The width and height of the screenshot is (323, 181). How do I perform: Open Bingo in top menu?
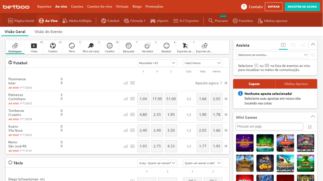coord(137,7)
